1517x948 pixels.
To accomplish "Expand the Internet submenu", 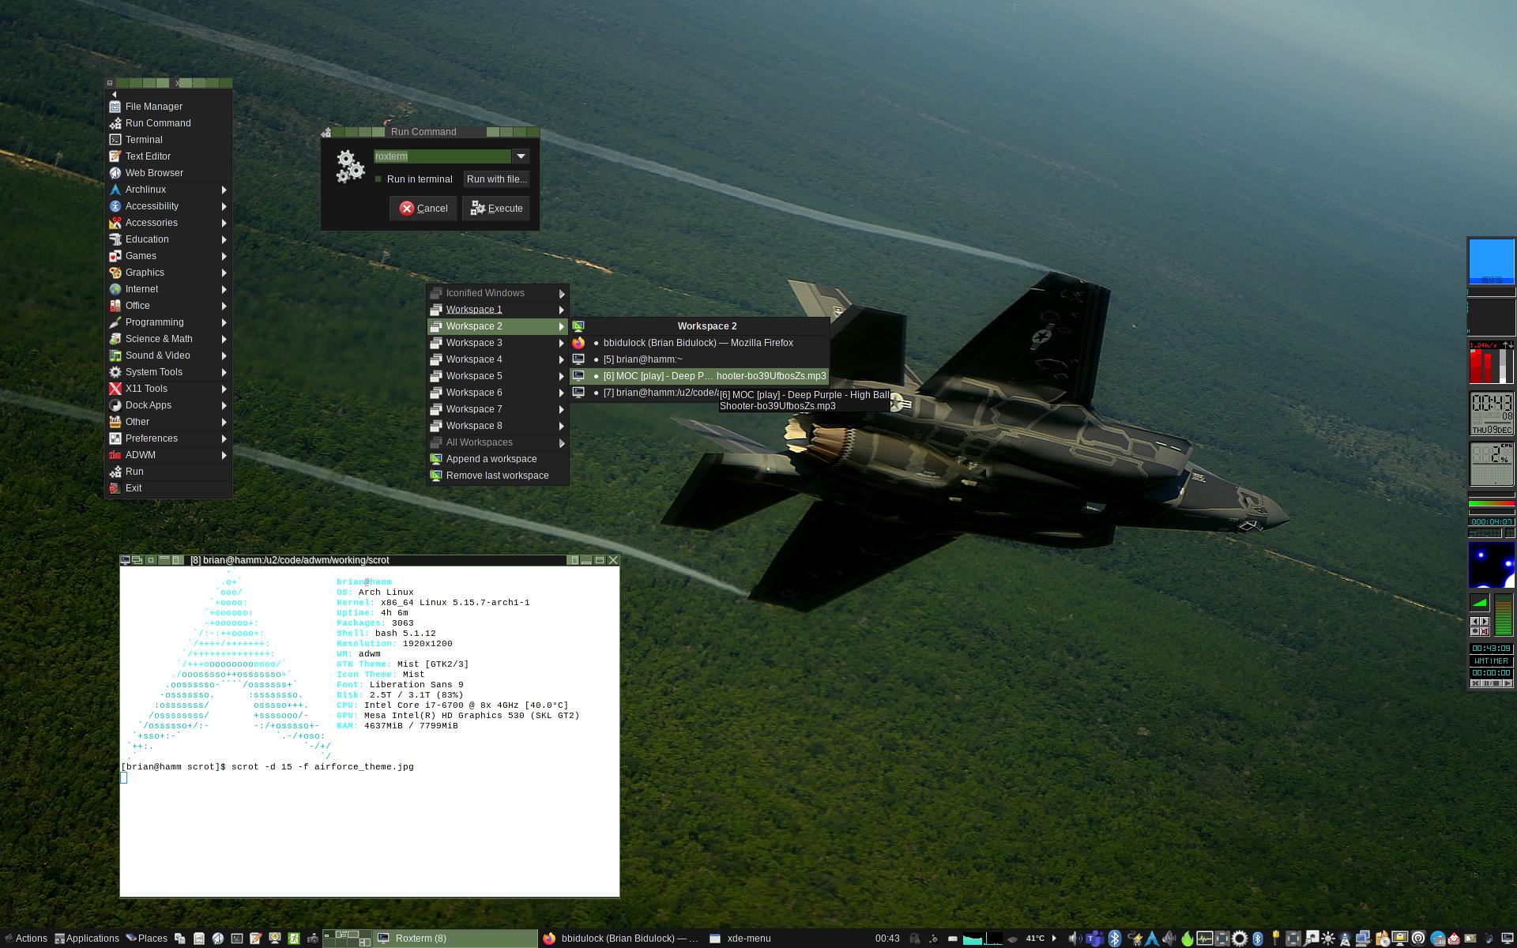I will point(168,289).
